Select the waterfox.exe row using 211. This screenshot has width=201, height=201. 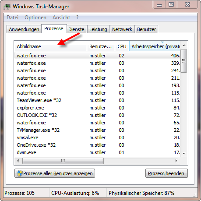(x=97, y=78)
